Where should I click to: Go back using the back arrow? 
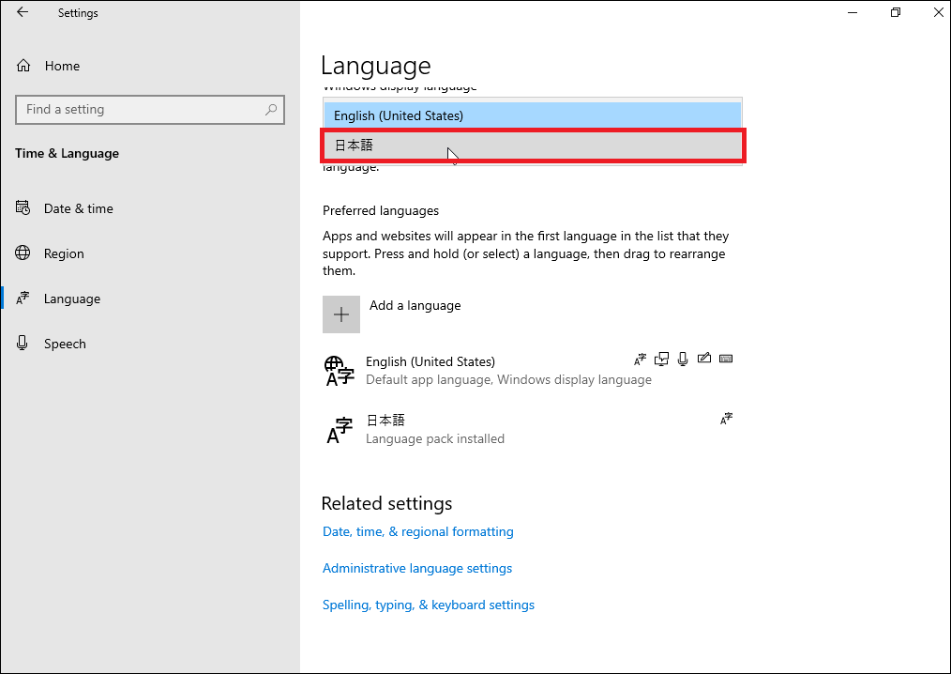(23, 12)
